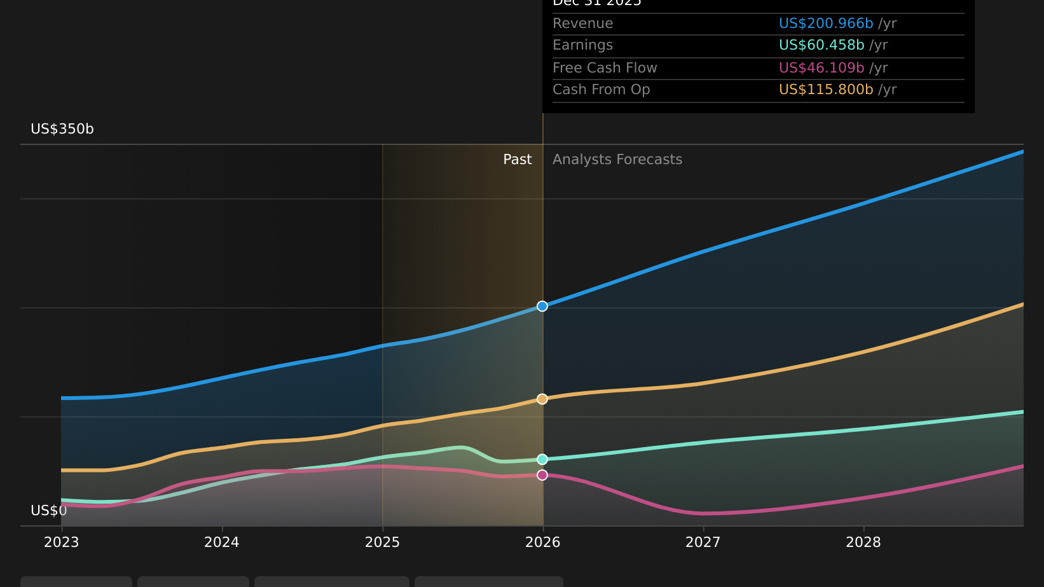Select the Earnings label in the tooltip
This screenshot has width=1044, height=587.
582,45
